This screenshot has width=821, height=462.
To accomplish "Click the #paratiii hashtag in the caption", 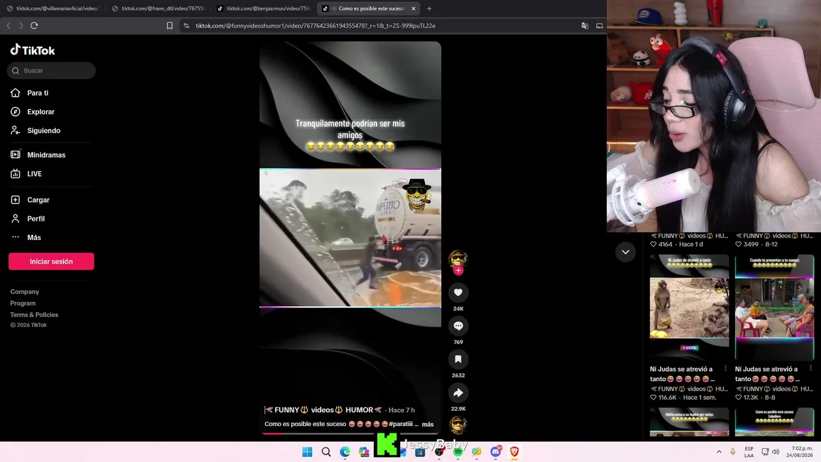I will point(401,424).
